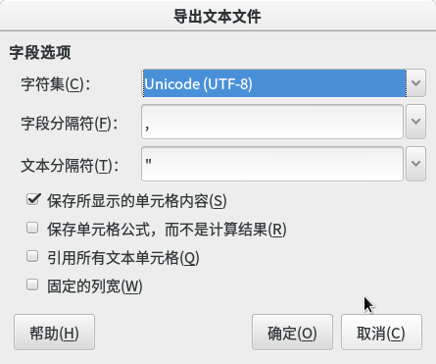
Task: Click the 文本分隔符(T) label
Action: click(70, 166)
